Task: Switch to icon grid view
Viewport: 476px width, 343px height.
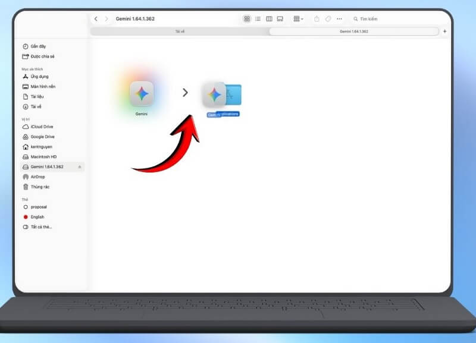Action: pyautogui.click(x=247, y=19)
